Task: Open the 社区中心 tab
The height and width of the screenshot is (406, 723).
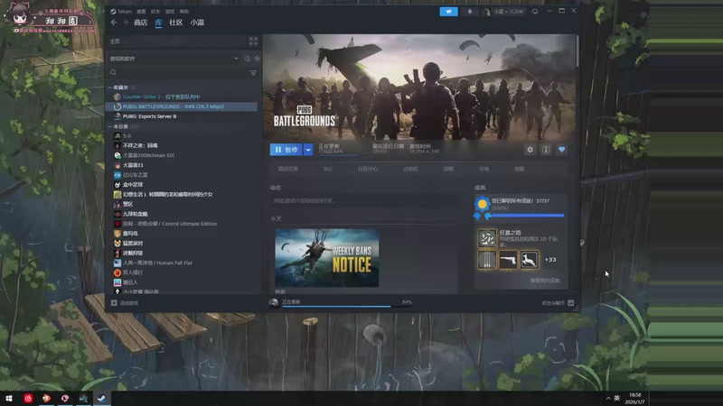Action: [368, 169]
